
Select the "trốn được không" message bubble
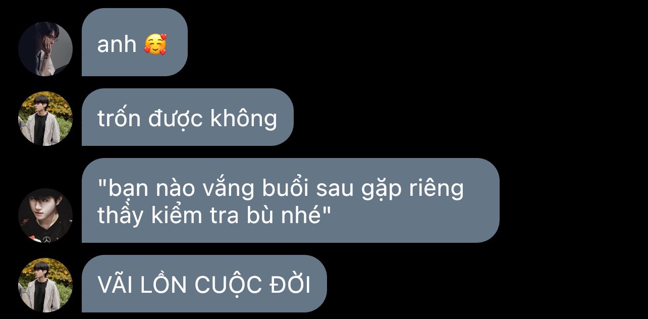pyautogui.click(x=188, y=117)
